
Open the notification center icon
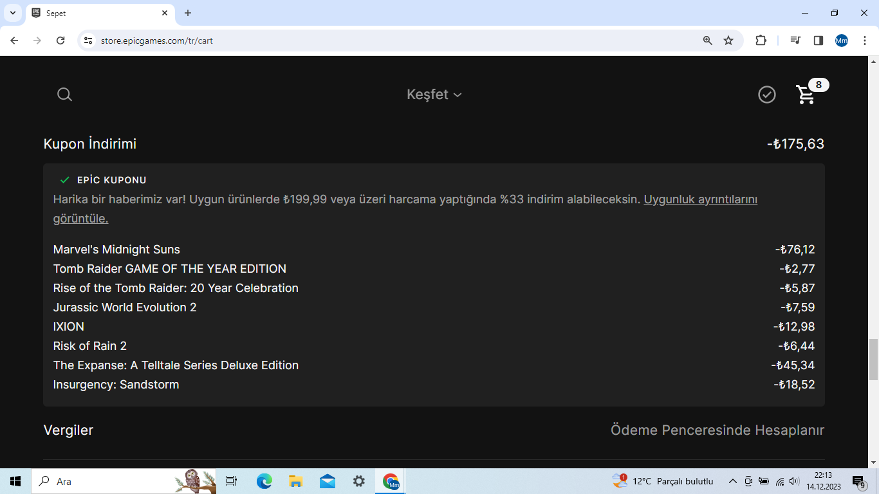858,481
